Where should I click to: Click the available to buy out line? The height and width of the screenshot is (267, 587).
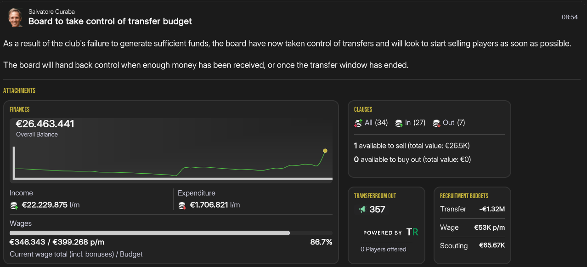coord(412,159)
